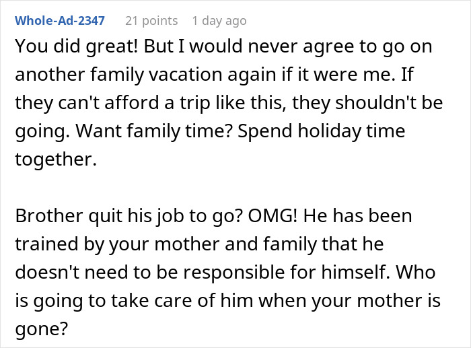Click the phrase 'Spend holiday time'

tap(322, 131)
